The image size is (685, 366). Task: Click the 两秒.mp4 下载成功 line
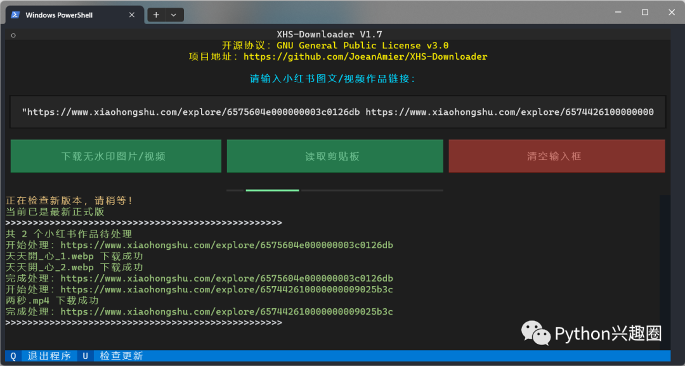[52, 301]
